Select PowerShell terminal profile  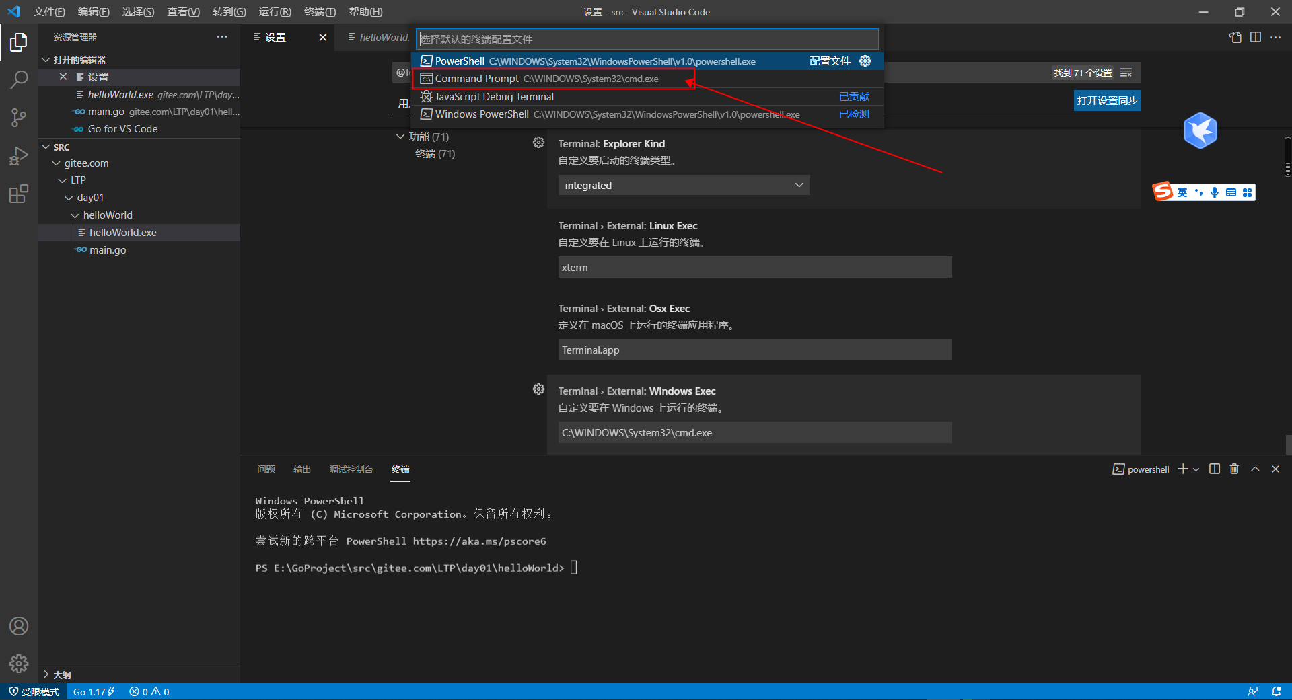tap(647, 61)
